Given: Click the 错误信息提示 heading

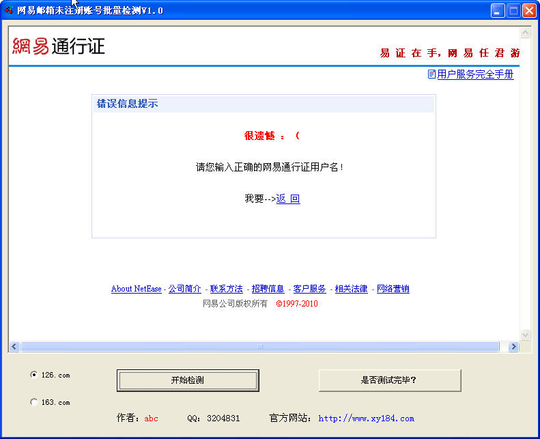Looking at the screenshot, I should click(127, 103).
